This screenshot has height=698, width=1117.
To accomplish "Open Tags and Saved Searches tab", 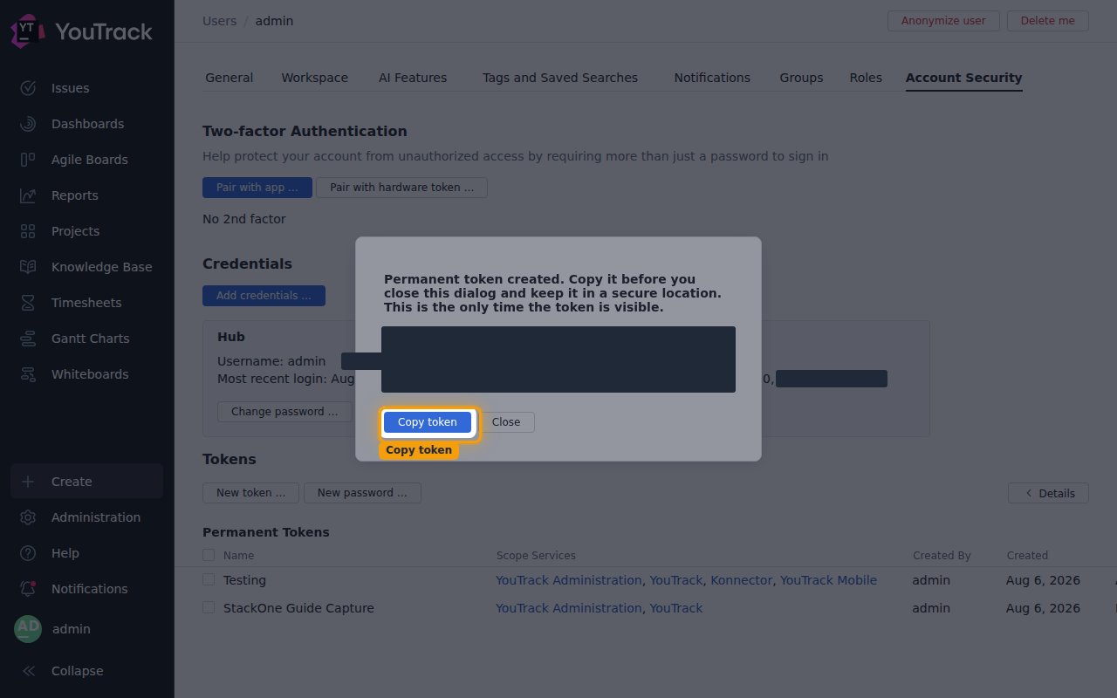I will (560, 78).
